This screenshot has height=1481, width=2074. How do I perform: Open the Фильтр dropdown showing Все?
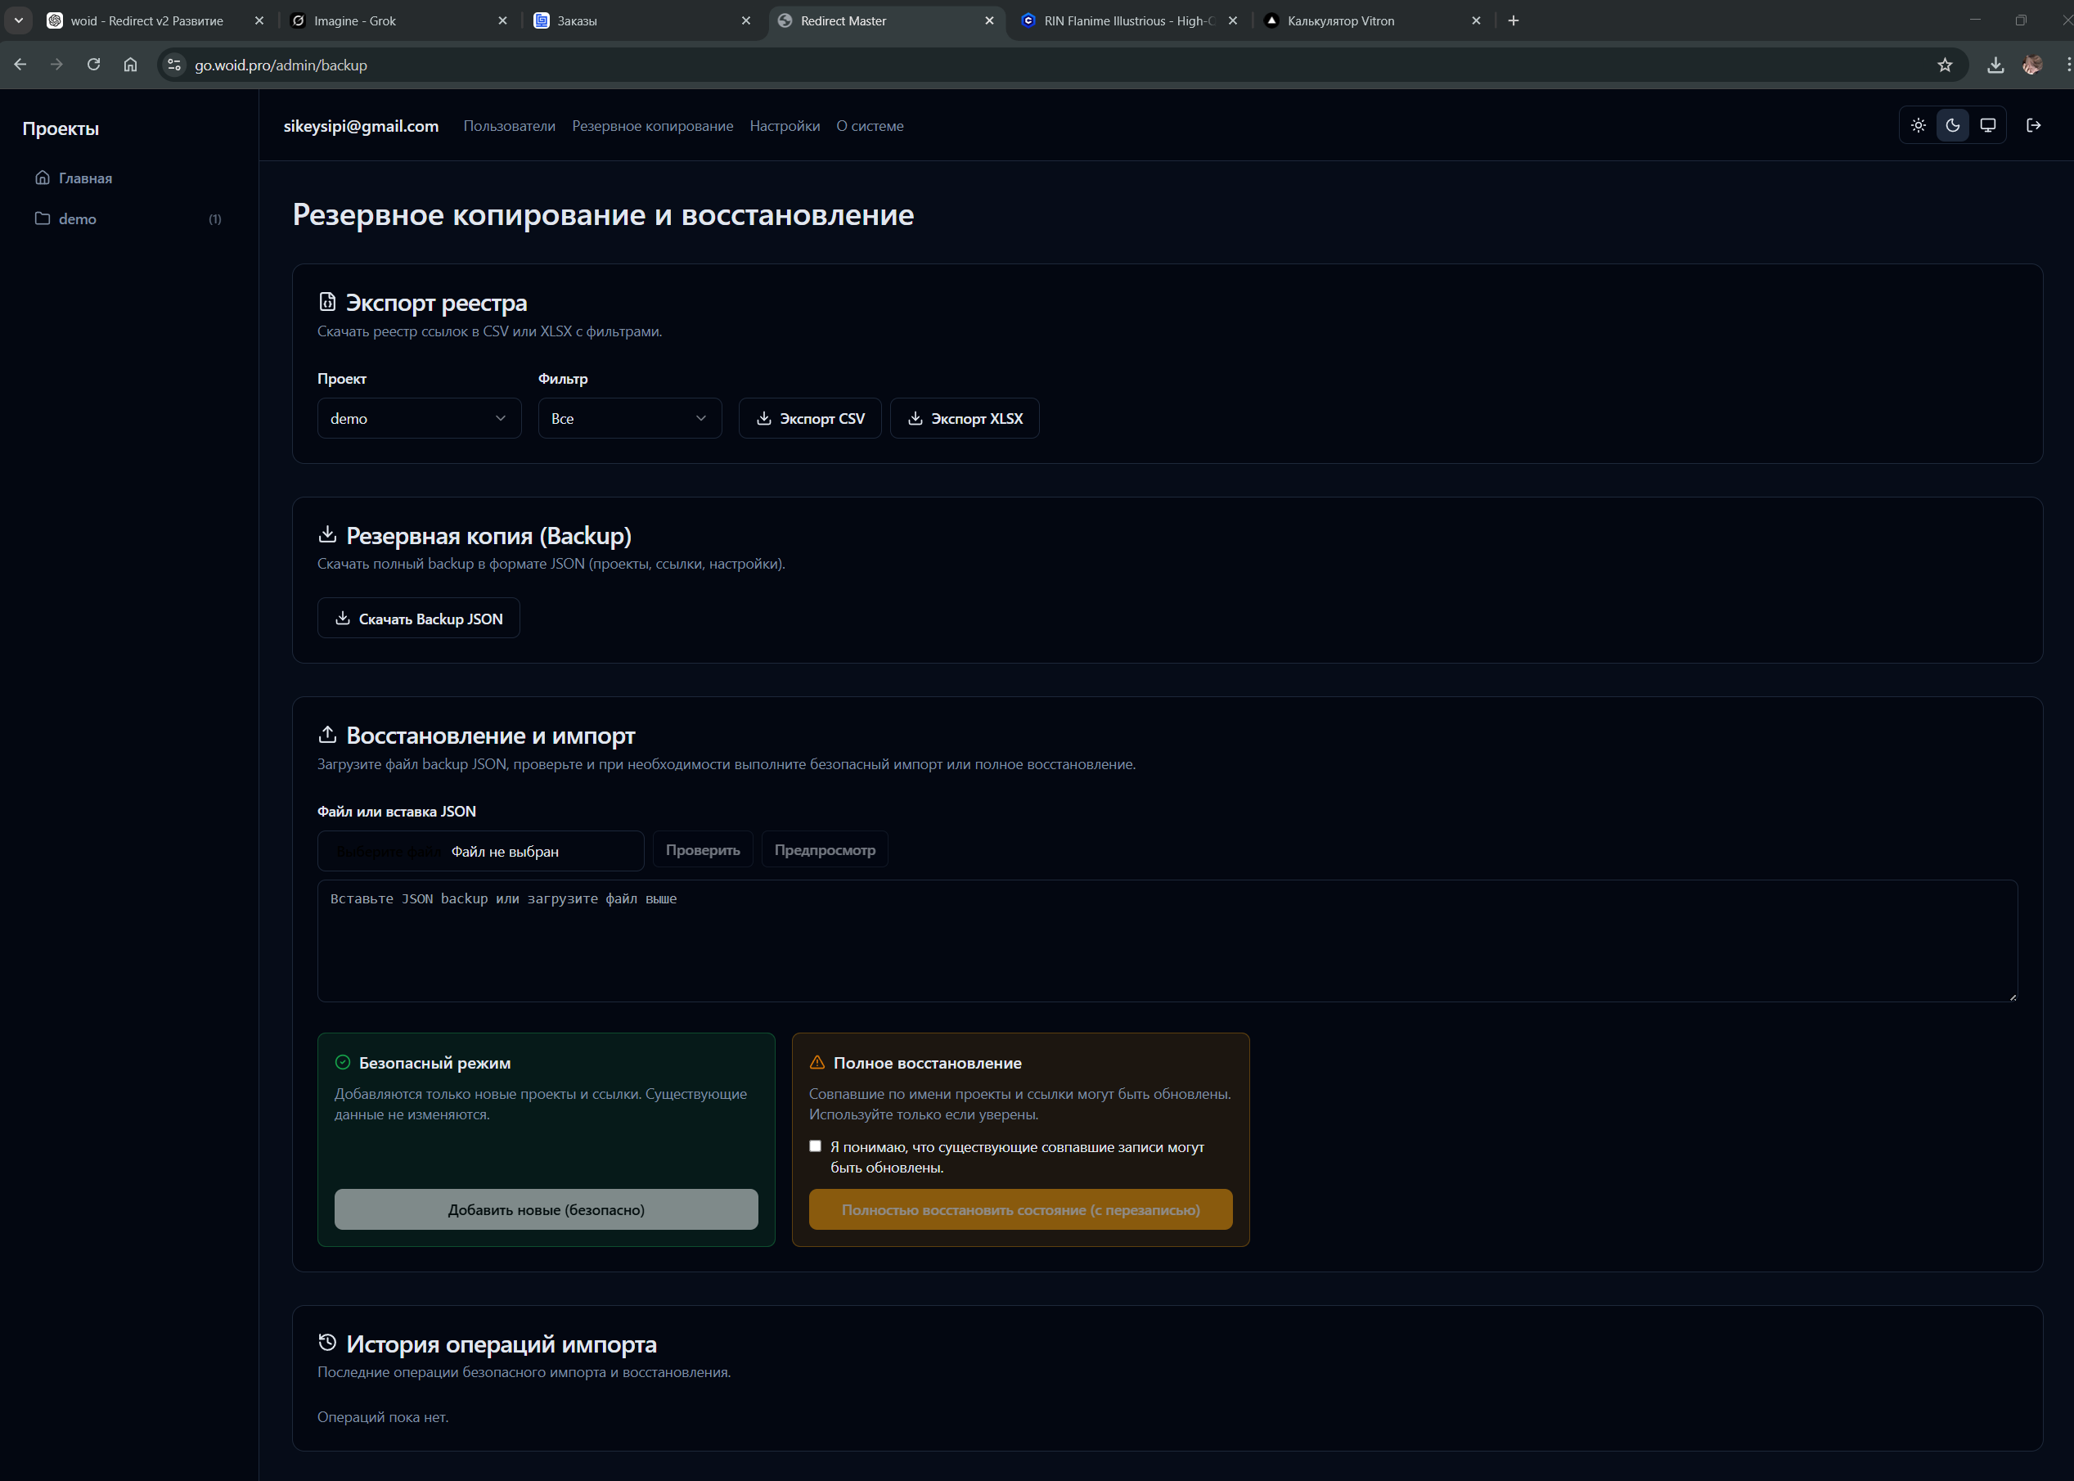tap(629, 419)
